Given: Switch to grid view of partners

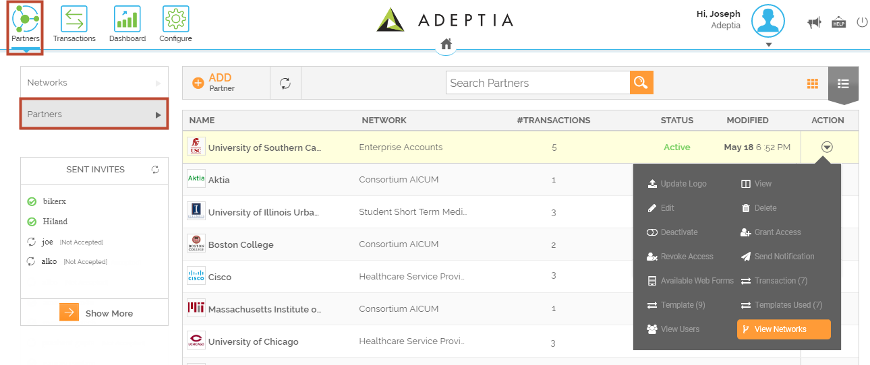Looking at the screenshot, I should point(813,84).
